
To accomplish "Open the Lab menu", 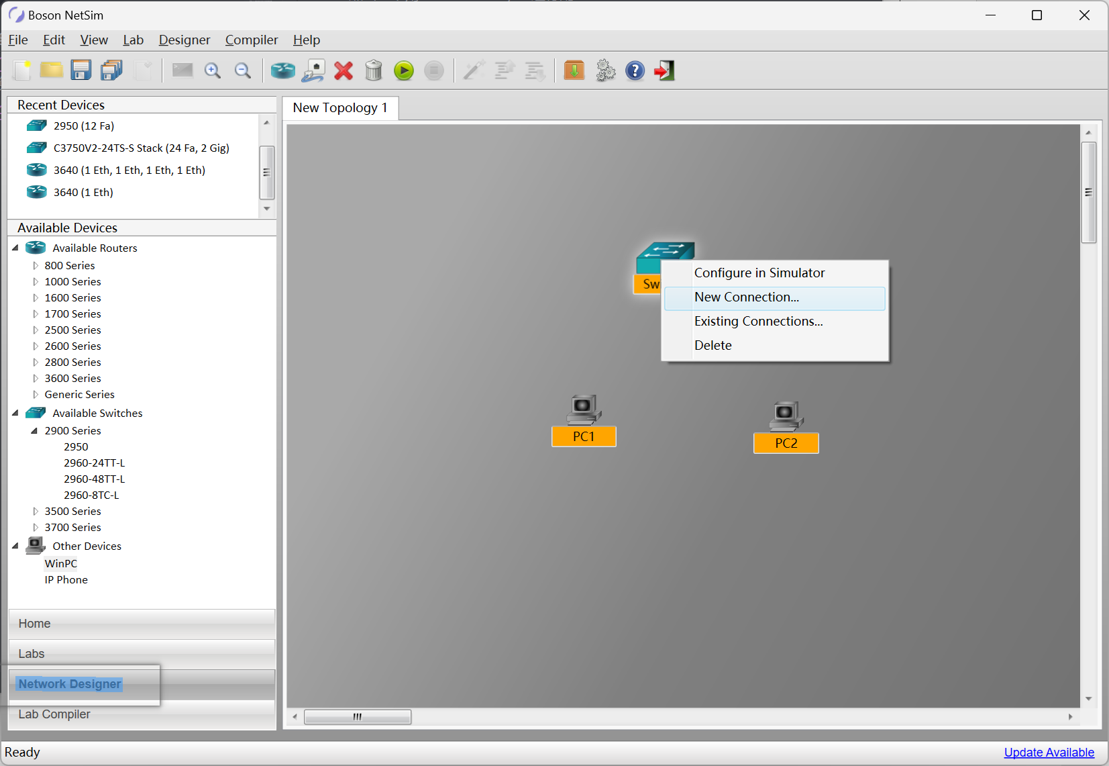I will coord(133,40).
